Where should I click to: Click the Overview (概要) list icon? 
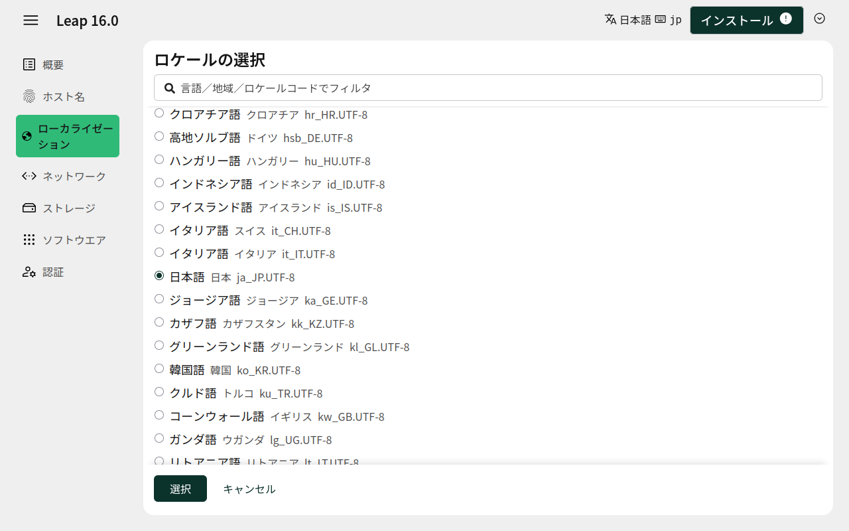29,64
